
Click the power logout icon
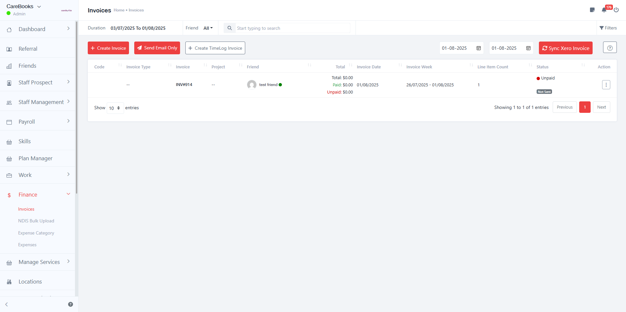(x=616, y=10)
